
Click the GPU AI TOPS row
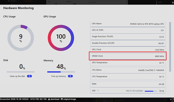point(128,30)
